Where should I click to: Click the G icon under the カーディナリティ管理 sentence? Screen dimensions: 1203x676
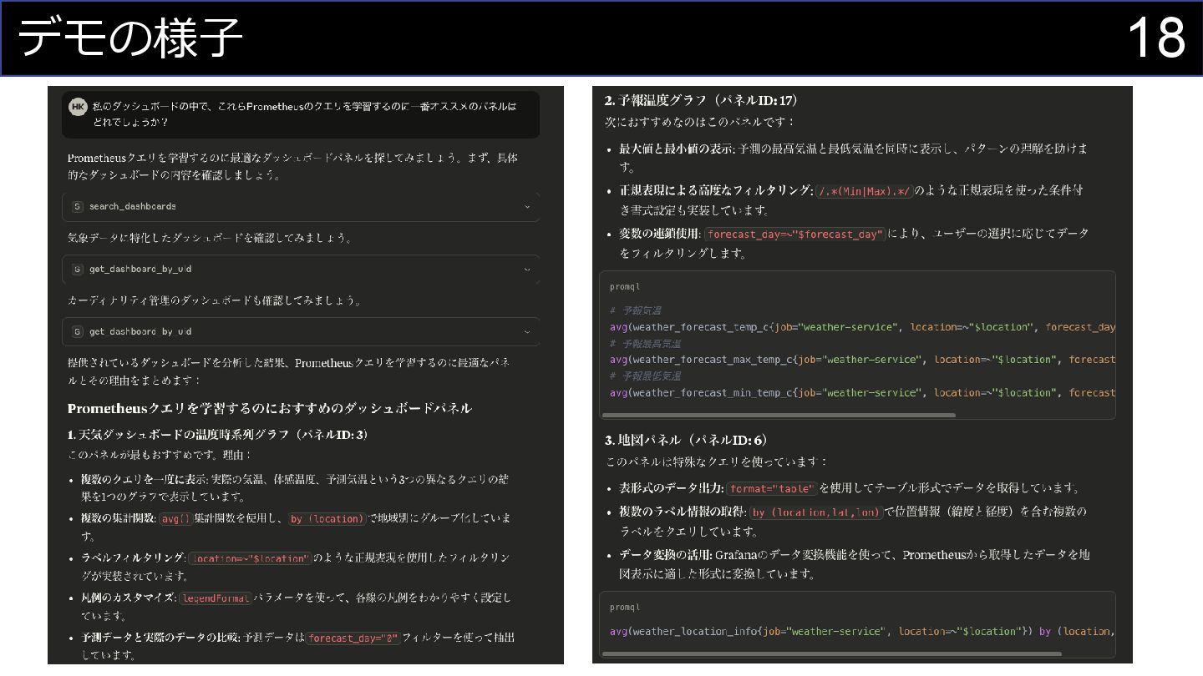tap(78, 331)
